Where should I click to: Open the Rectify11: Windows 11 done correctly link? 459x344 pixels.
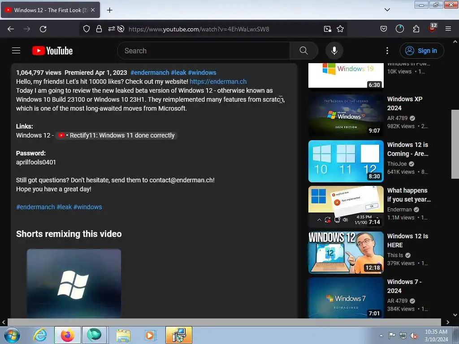(x=117, y=135)
